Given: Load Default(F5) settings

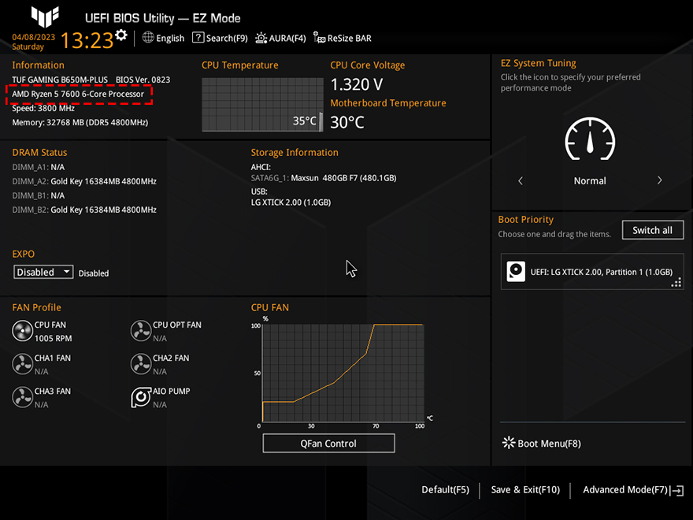Looking at the screenshot, I should (445, 489).
